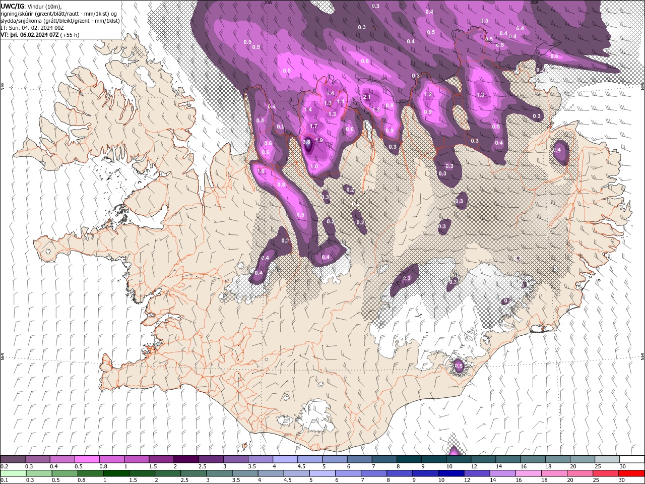
Task: Click the '20W' longitude label
Action: 269,3
